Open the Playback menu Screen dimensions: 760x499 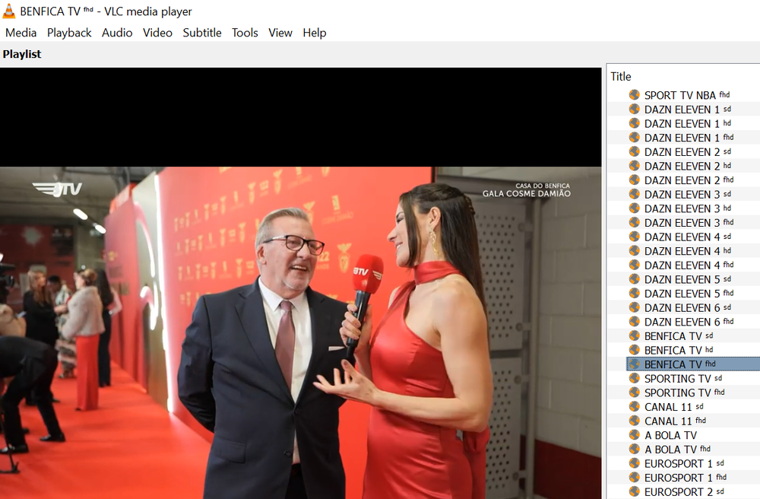click(69, 33)
